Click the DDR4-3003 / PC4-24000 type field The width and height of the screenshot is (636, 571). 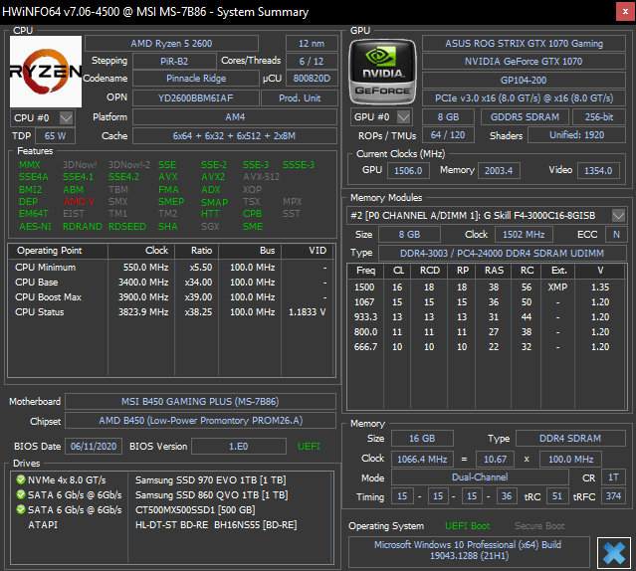click(x=503, y=254)
